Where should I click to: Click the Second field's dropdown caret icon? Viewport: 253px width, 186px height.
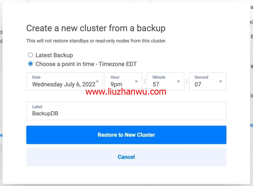[x=220, y=81]
